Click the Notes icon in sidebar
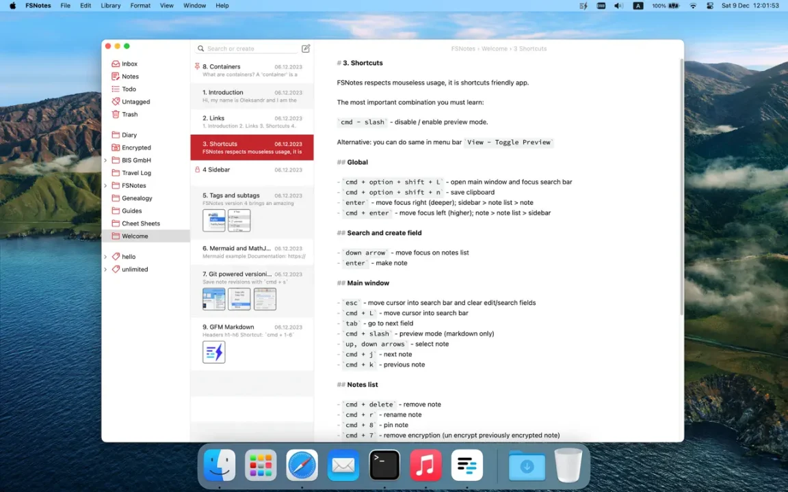The width and height of the screenshot is (788, 492). (x=116, y=77)
